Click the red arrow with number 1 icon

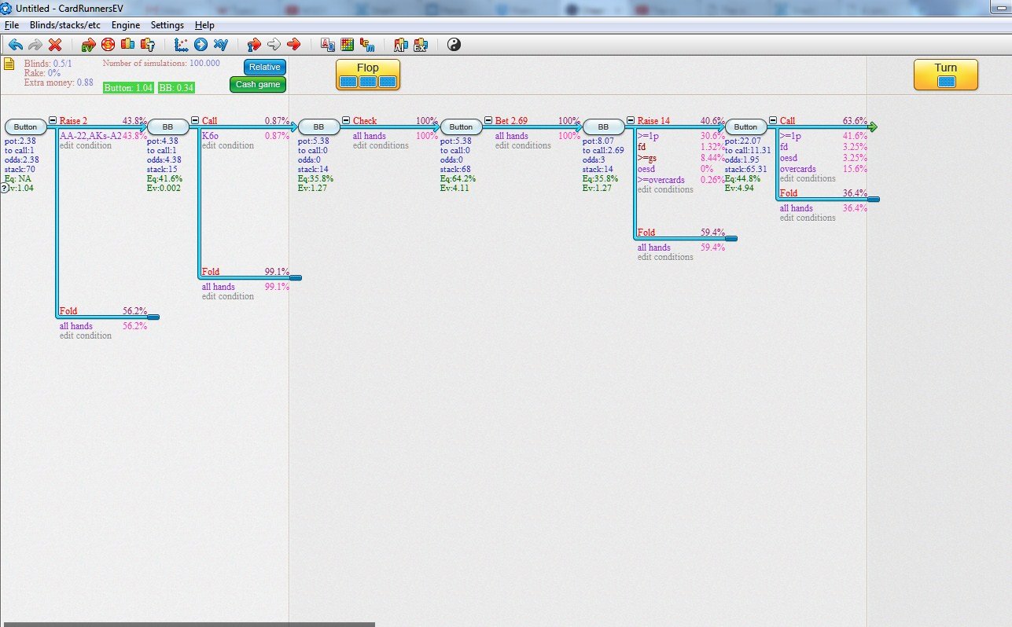click(254, 45)
